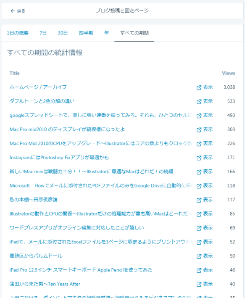Click 表示 text for the 533 views row
This screenshot has height=298, width=245.
[208, 101]
